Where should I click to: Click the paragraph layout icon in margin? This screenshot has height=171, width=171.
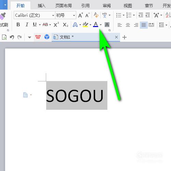point(25,95)
